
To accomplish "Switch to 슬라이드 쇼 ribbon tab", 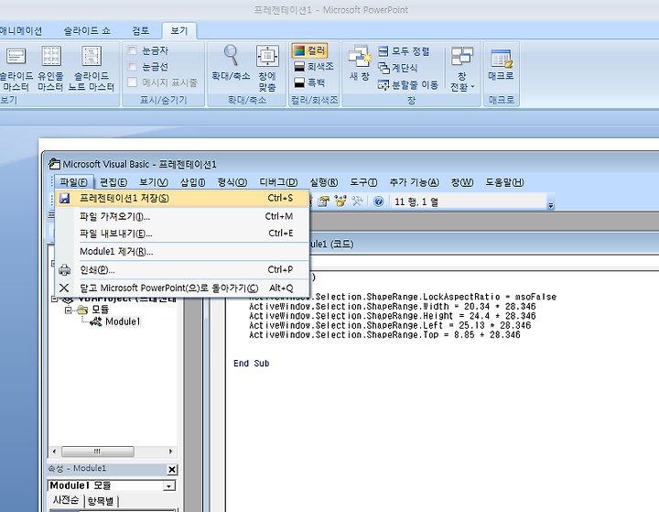I will pos(87,31).
